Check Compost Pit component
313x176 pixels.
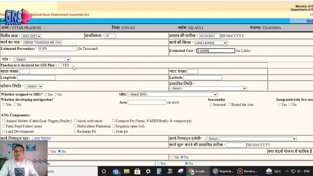pos(113,121)
